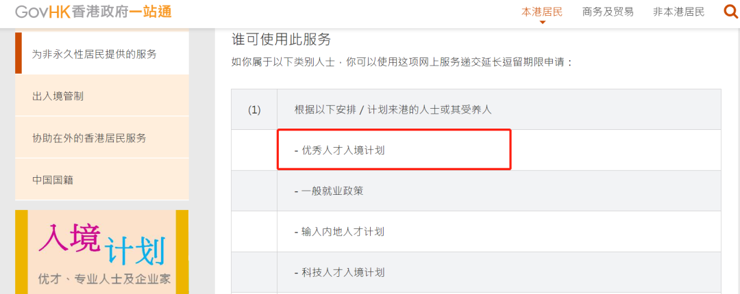Click the 优秀人才入境计划 row
Viewport: 740px width, 294px height.
pyautogui.click(x=499, y=150)
